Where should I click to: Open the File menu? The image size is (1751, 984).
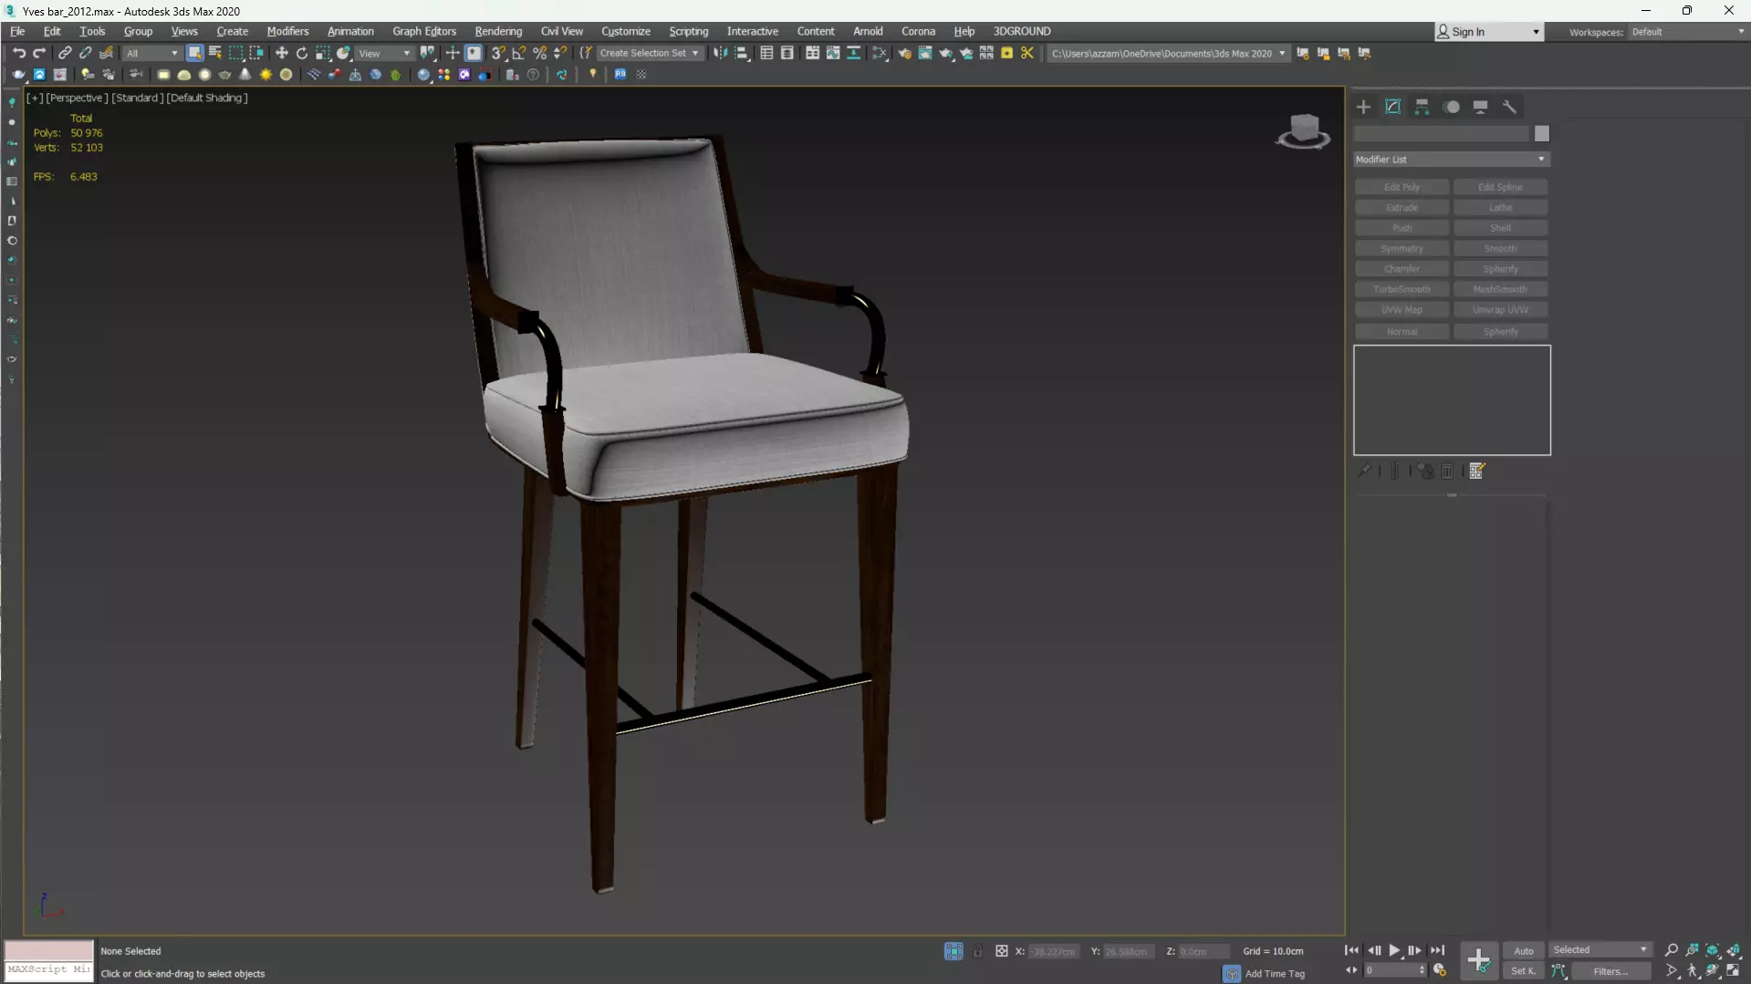[17, 31]
